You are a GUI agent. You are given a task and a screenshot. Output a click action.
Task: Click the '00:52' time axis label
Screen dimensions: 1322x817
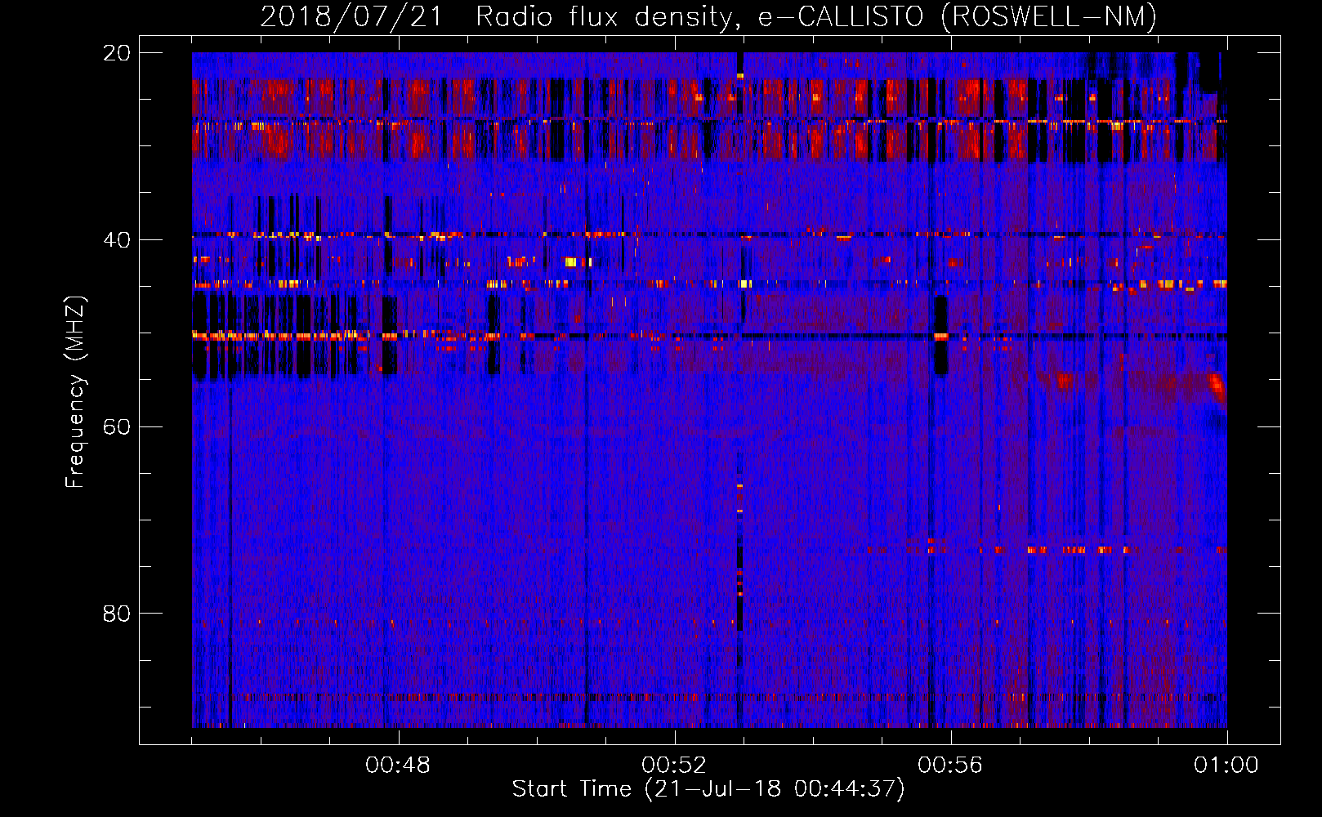[x=674, y=766]
